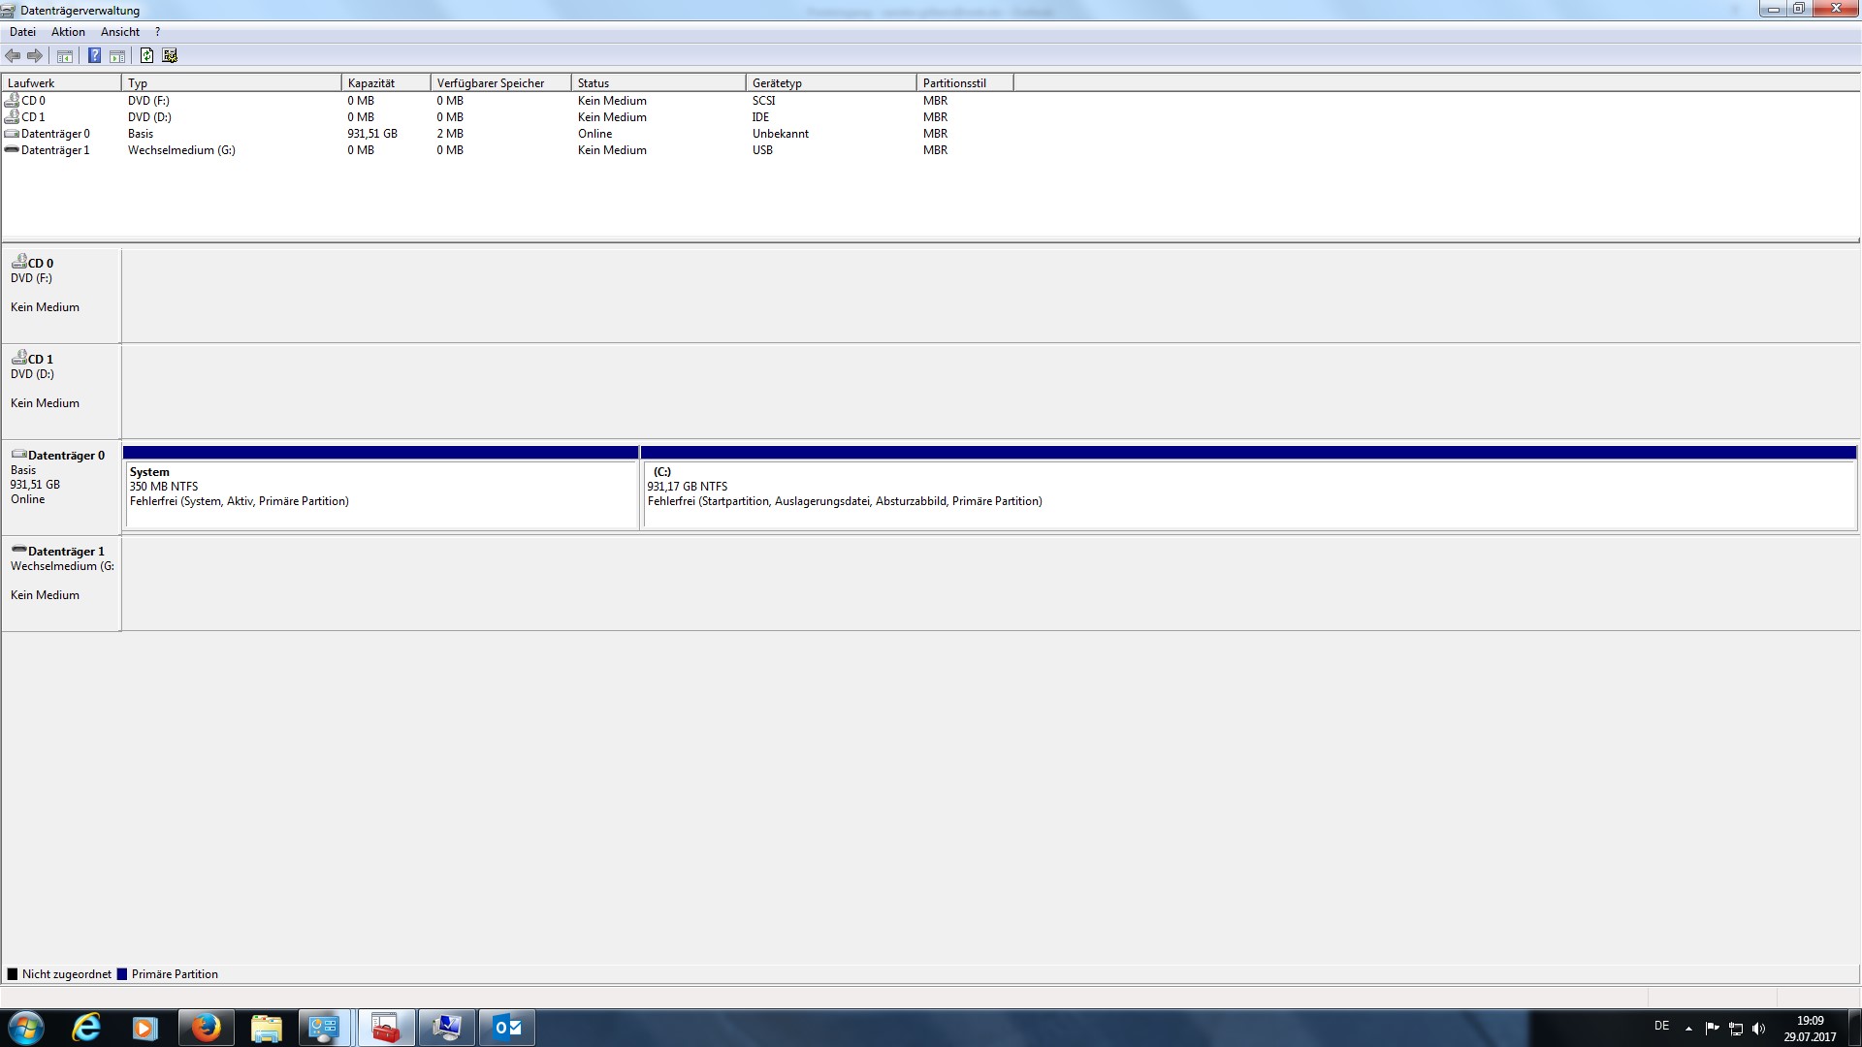Image resolution: width=1862 pixels, height=1047 pixels.
Task: Open the Aktion menu
Action: click(x=68, y=32)
